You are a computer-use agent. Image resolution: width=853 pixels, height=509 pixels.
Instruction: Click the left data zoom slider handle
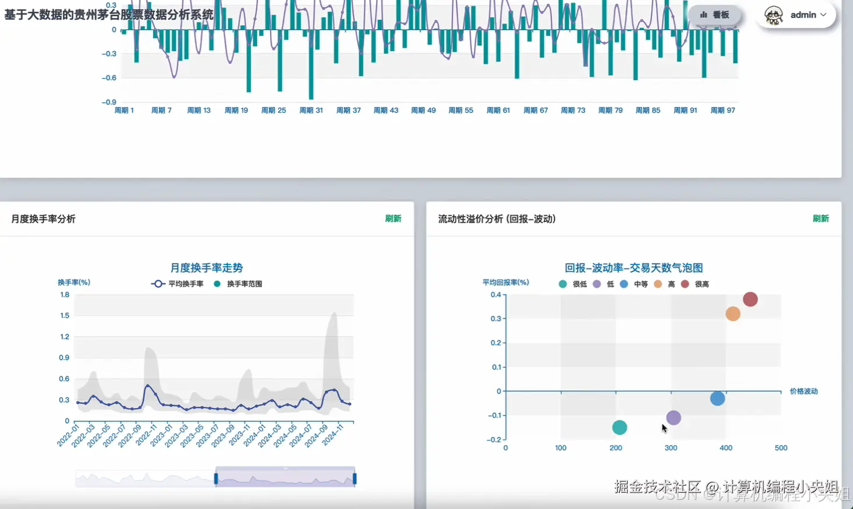coord(216,479)
